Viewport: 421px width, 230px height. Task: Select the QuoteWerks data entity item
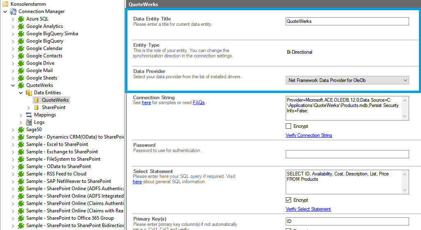(x=55, y=100)
